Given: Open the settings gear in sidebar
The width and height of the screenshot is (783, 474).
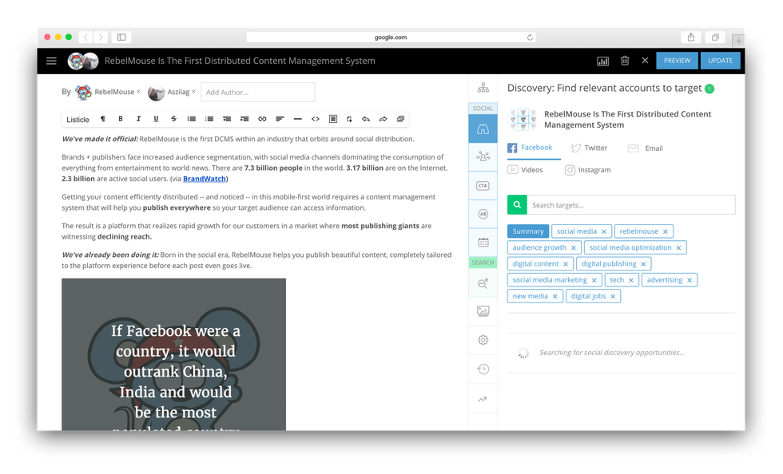Looking at the screenshot, I should 483,340.
